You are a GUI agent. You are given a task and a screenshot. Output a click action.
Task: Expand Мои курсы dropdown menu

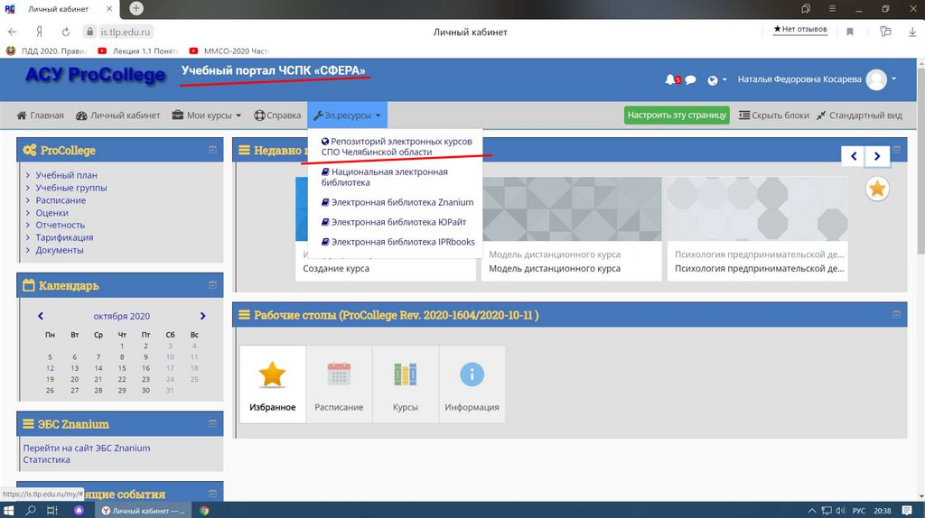pos(207,116)
